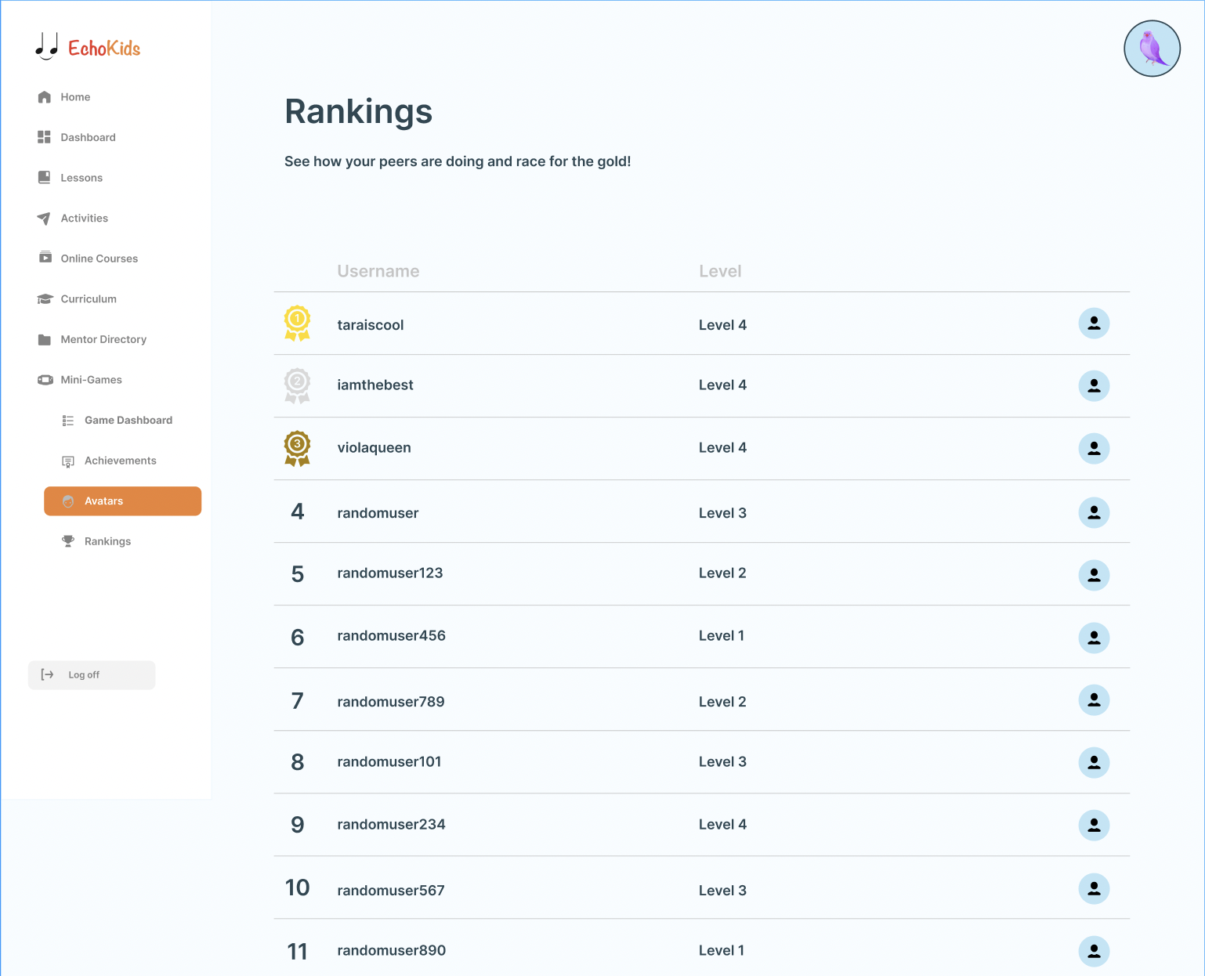Open the Dashboard page

click(x=88, y=138)
